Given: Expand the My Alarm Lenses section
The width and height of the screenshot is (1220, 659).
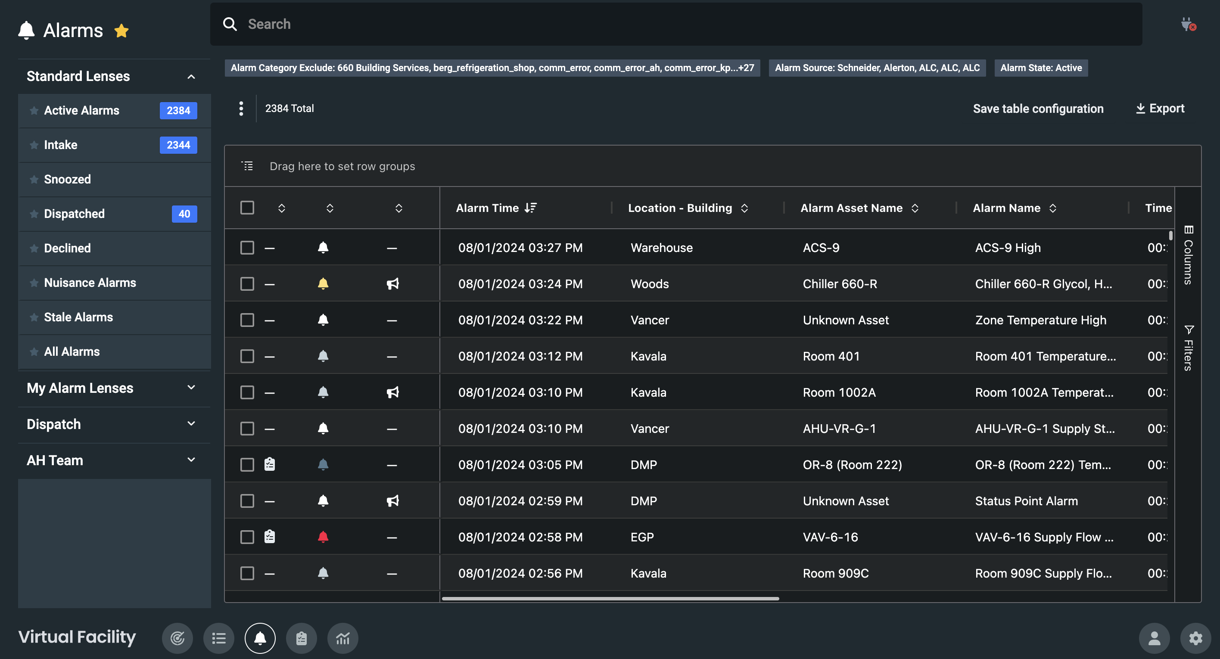Looking at the screenshot, I should tap(191, 388).
